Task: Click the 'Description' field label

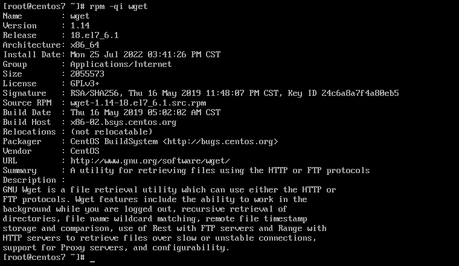Action: [x=29, y=180]
